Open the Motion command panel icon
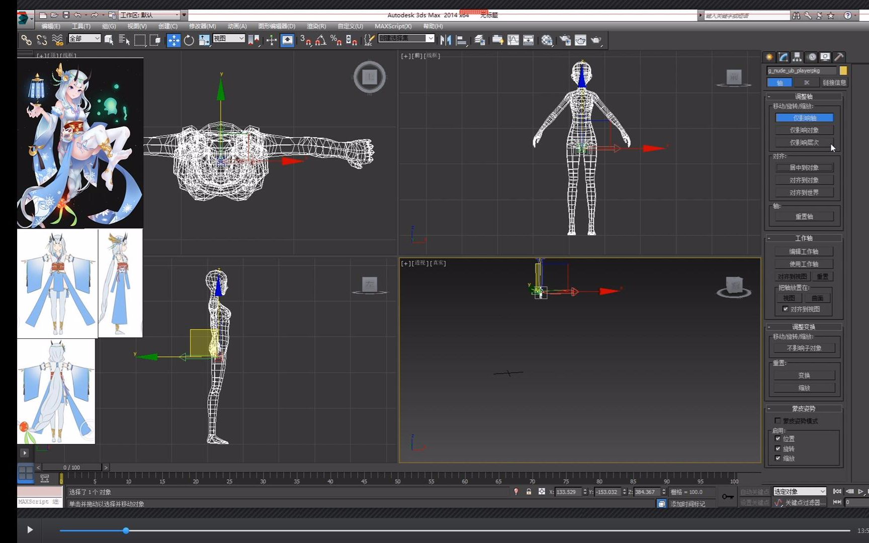The image size is (869, 543). tap(811, 57)
